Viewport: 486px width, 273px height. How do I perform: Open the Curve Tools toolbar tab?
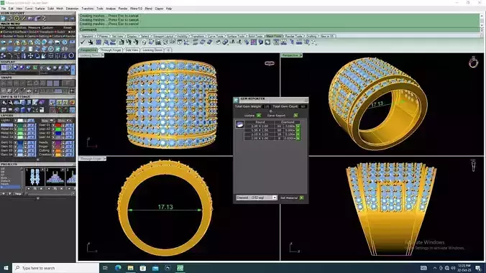(215, 36)
